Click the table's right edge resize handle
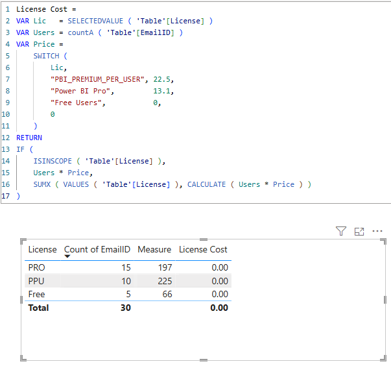 coord(385,300)
